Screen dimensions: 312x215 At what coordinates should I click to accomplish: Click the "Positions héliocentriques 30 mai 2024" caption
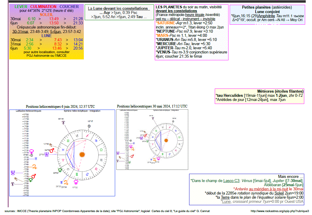(x=152, y=106)
